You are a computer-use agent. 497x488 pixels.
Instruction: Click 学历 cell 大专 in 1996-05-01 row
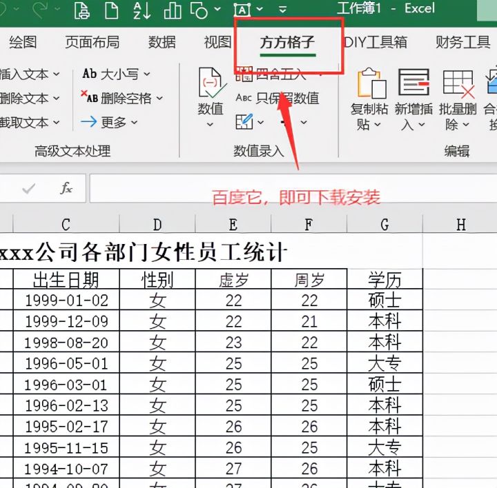tap(384, 363)
